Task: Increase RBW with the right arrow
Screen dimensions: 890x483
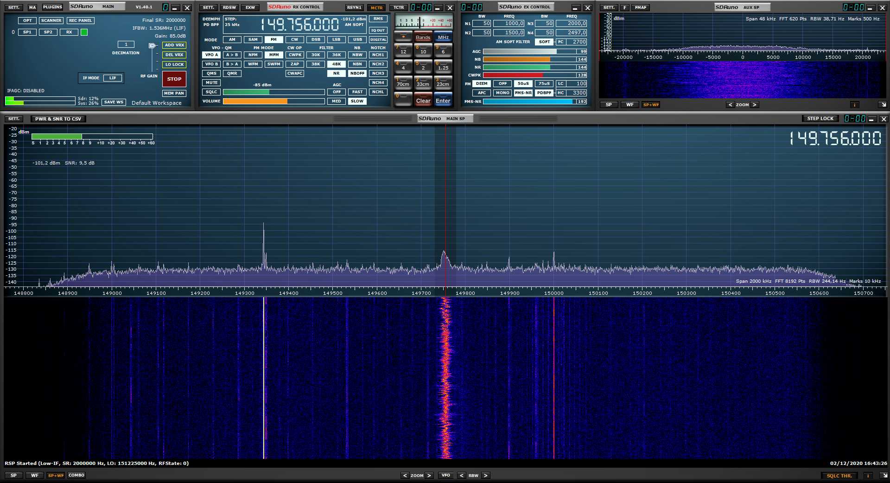Action: pos(485,476)
